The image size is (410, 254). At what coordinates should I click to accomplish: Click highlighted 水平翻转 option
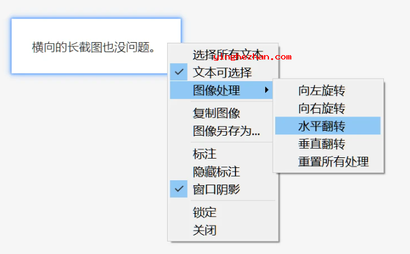tap(328, 126)
